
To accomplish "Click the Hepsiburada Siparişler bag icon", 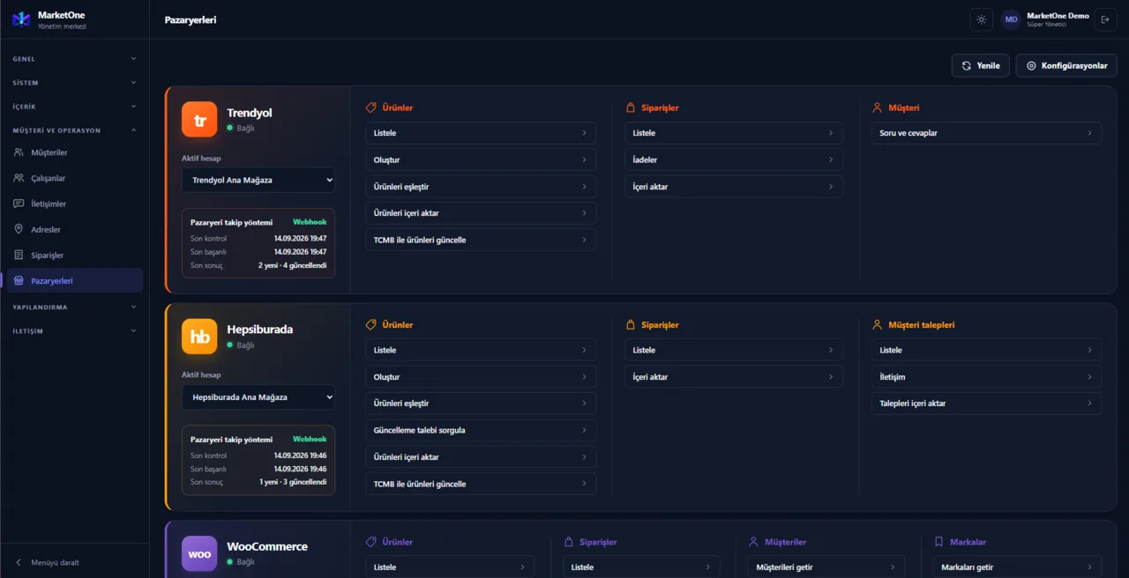I will pos(630,324).
